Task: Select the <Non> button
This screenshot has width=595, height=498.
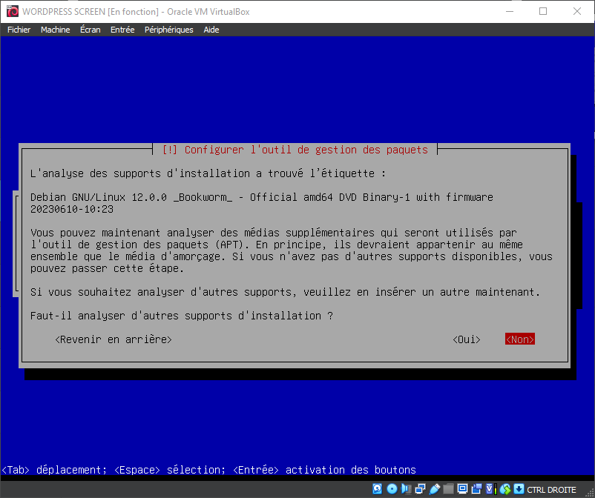Action: [x=520, y=339]
